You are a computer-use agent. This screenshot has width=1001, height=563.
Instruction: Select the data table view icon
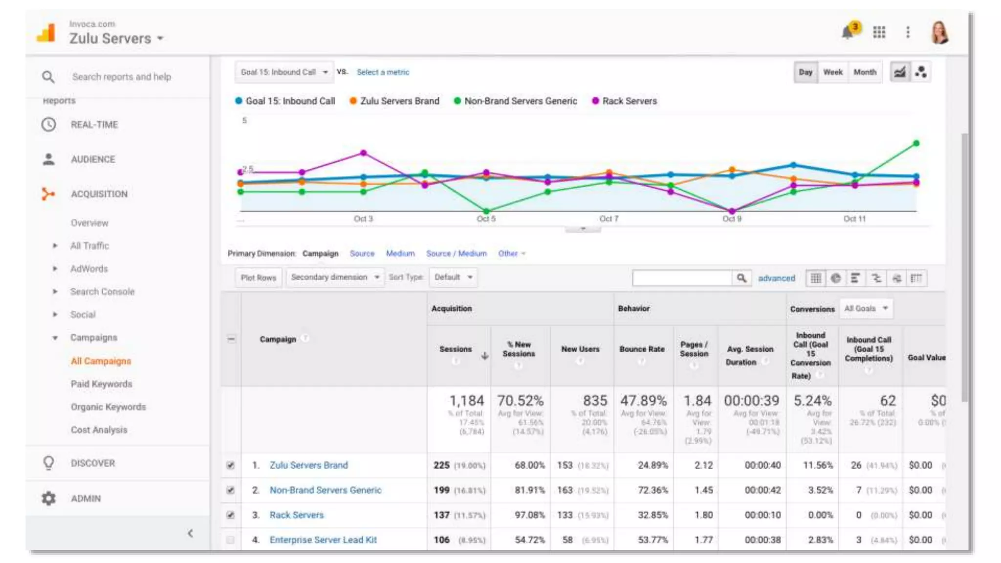815,278
